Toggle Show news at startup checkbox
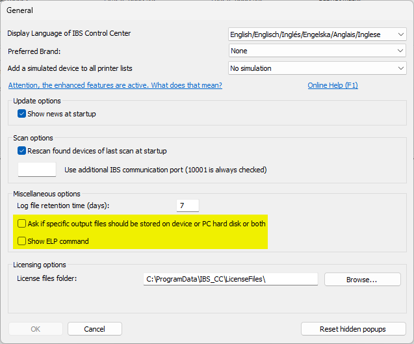The image size is (414, 344). coord(21,114)
